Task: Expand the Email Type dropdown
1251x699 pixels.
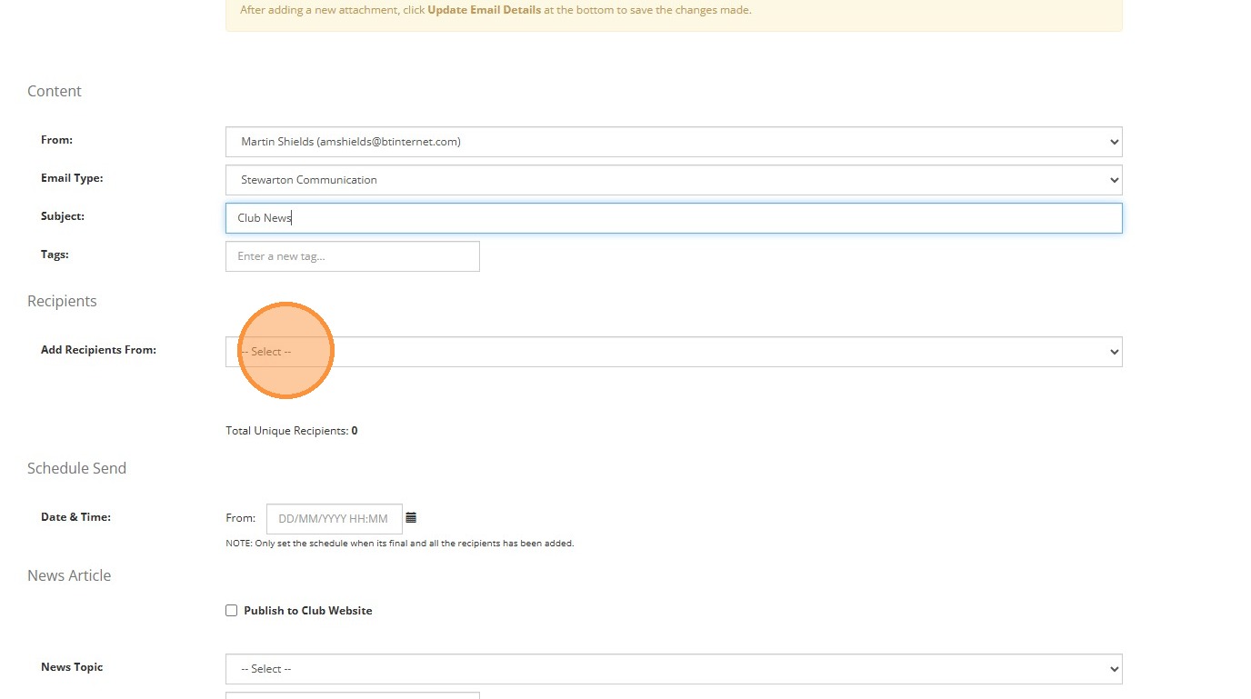Action: coord(674,180)
